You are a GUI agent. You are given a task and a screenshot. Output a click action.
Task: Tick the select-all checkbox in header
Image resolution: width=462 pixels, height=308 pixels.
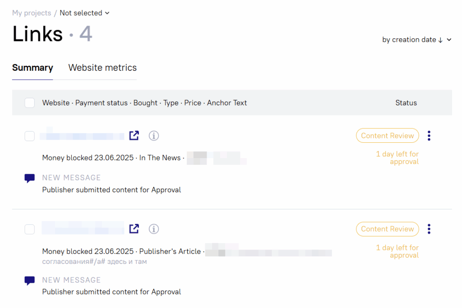30,103
